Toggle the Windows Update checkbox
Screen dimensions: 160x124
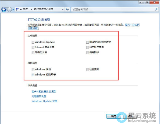33,42
